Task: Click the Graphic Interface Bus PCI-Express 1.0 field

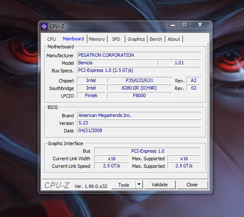Action: point(148,151)
